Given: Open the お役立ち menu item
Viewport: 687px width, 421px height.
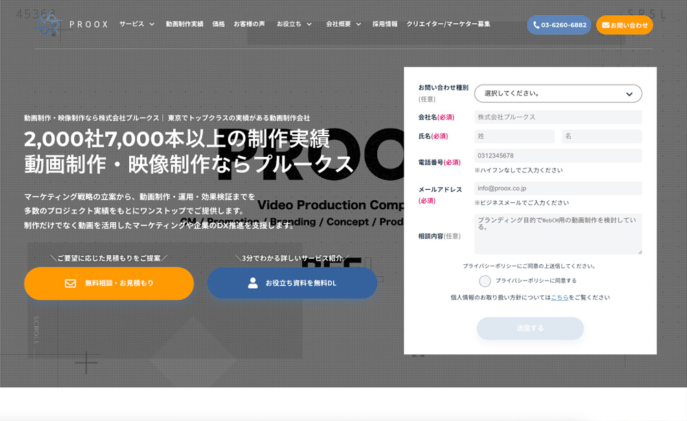Looking at the screenshot, I should 289,24.
